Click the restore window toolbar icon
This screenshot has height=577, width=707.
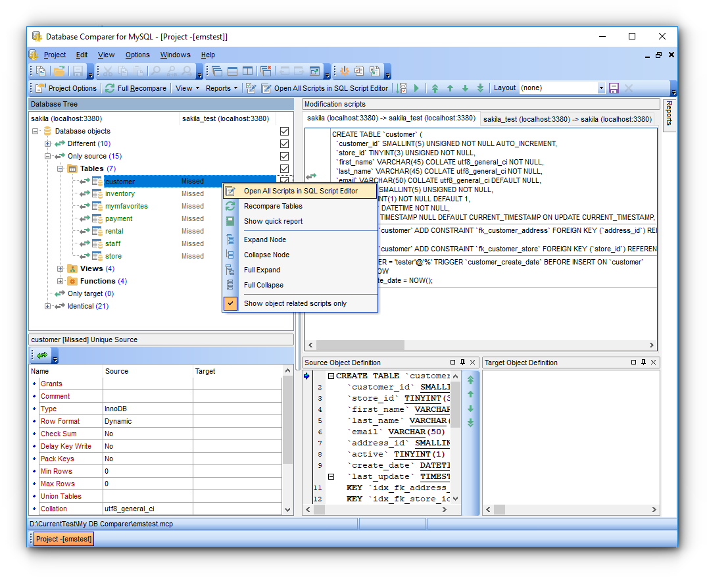tap(314, 71)
